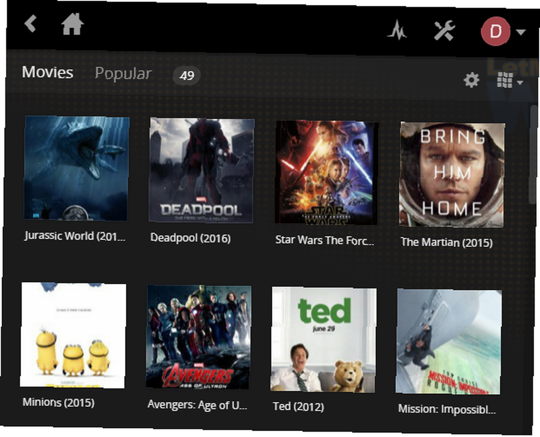Click the 'Minions (2015)' title
This screenshot has height=437, width=540.
[58, 402]
